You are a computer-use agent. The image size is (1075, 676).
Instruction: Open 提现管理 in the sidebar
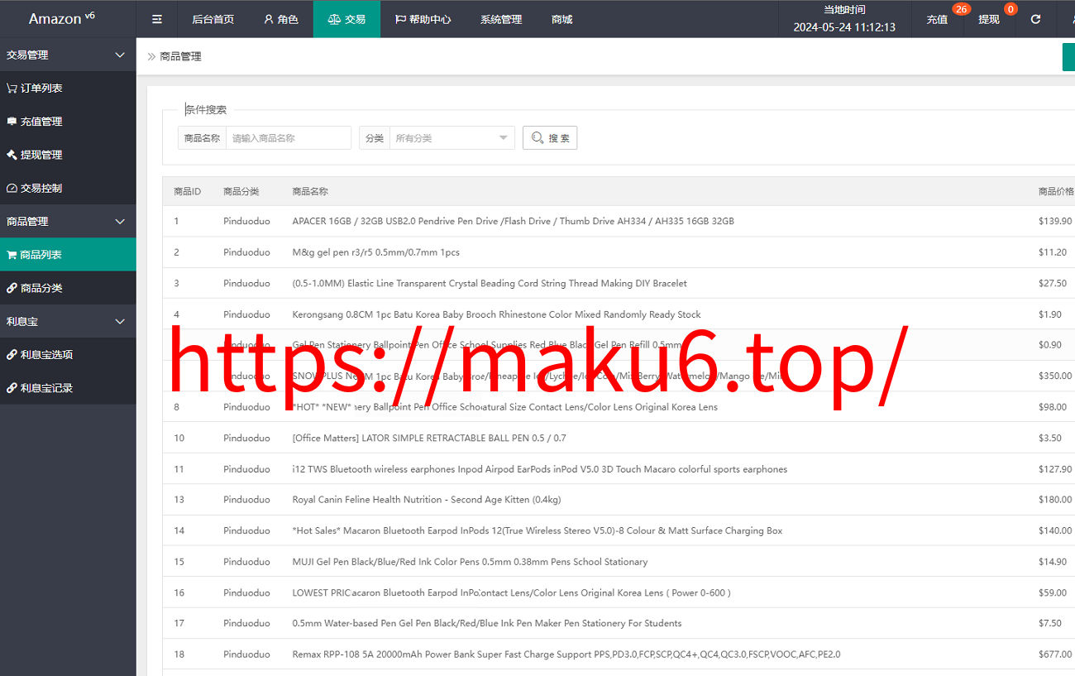(68, 155)
